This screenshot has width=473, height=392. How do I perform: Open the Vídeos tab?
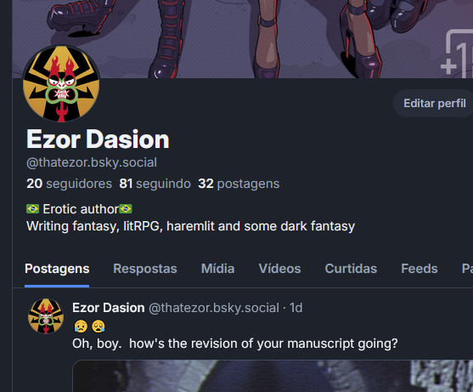click(x=279, y=269)
